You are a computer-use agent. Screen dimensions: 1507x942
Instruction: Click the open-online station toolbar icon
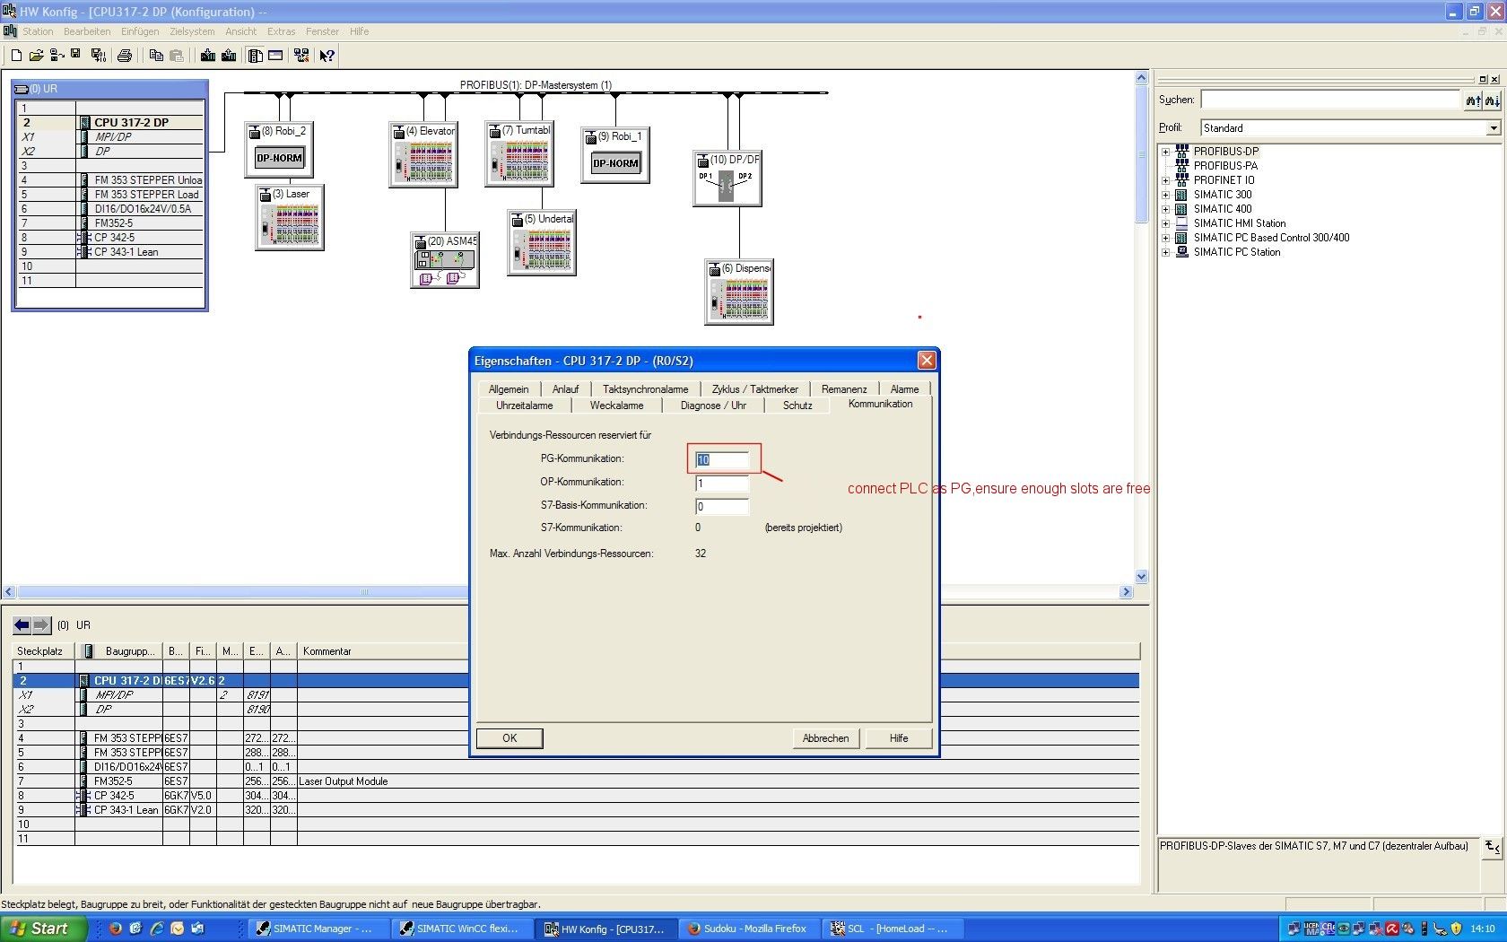(57, 56)
